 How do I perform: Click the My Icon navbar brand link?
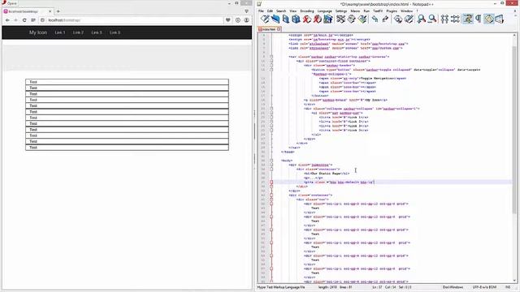click(38, 32)
